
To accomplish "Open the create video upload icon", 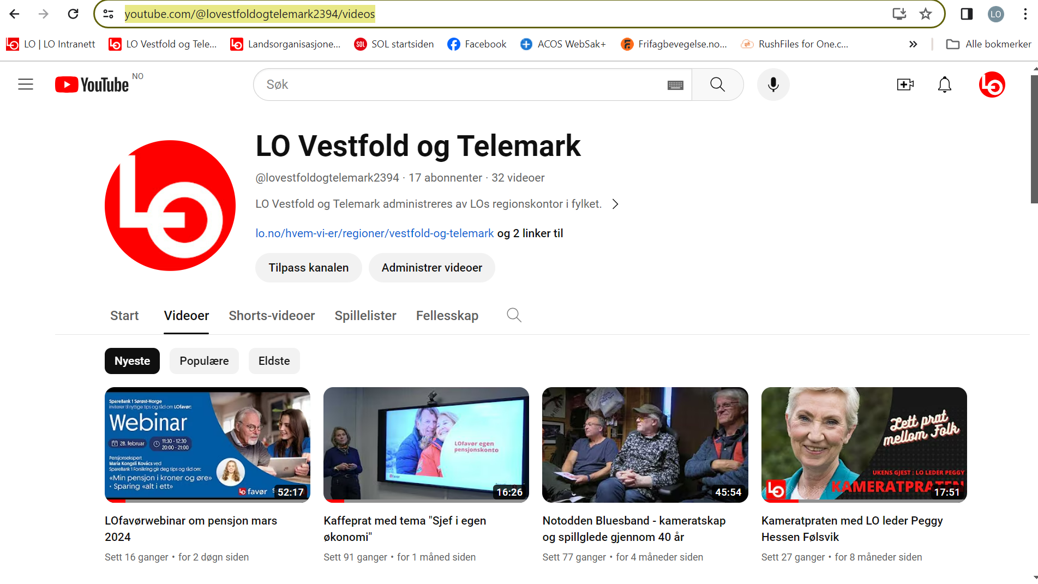I will pyautogui.click(x=905, y=85).
